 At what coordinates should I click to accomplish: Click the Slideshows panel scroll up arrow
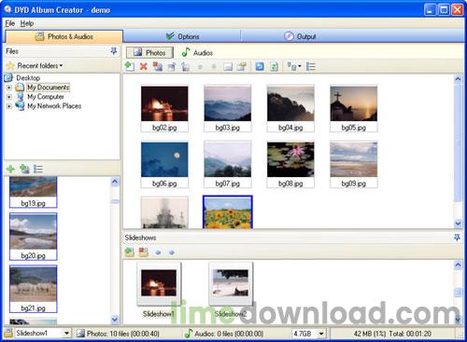pyautogui.click(x=458, y=266)
